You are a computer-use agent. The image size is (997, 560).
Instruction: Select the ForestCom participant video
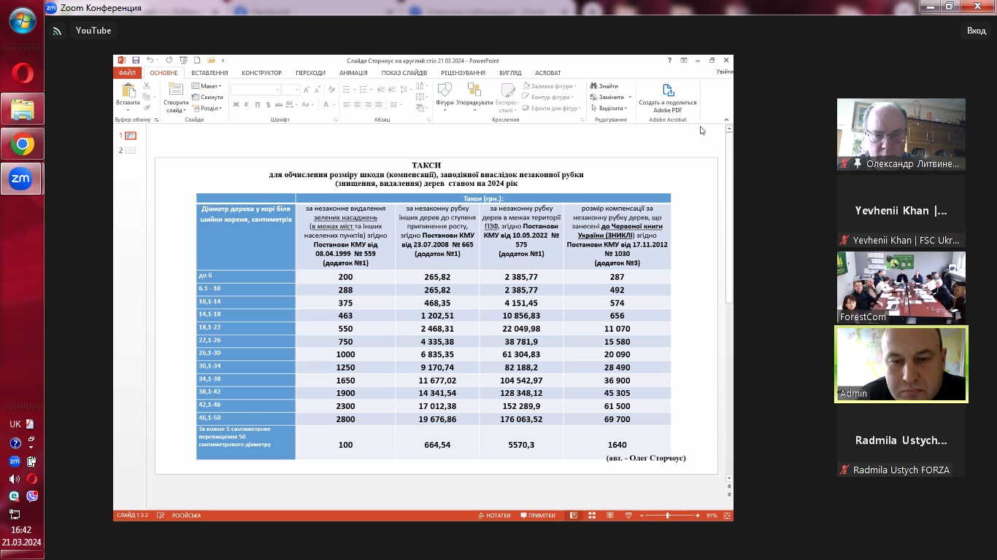point(901,287)
